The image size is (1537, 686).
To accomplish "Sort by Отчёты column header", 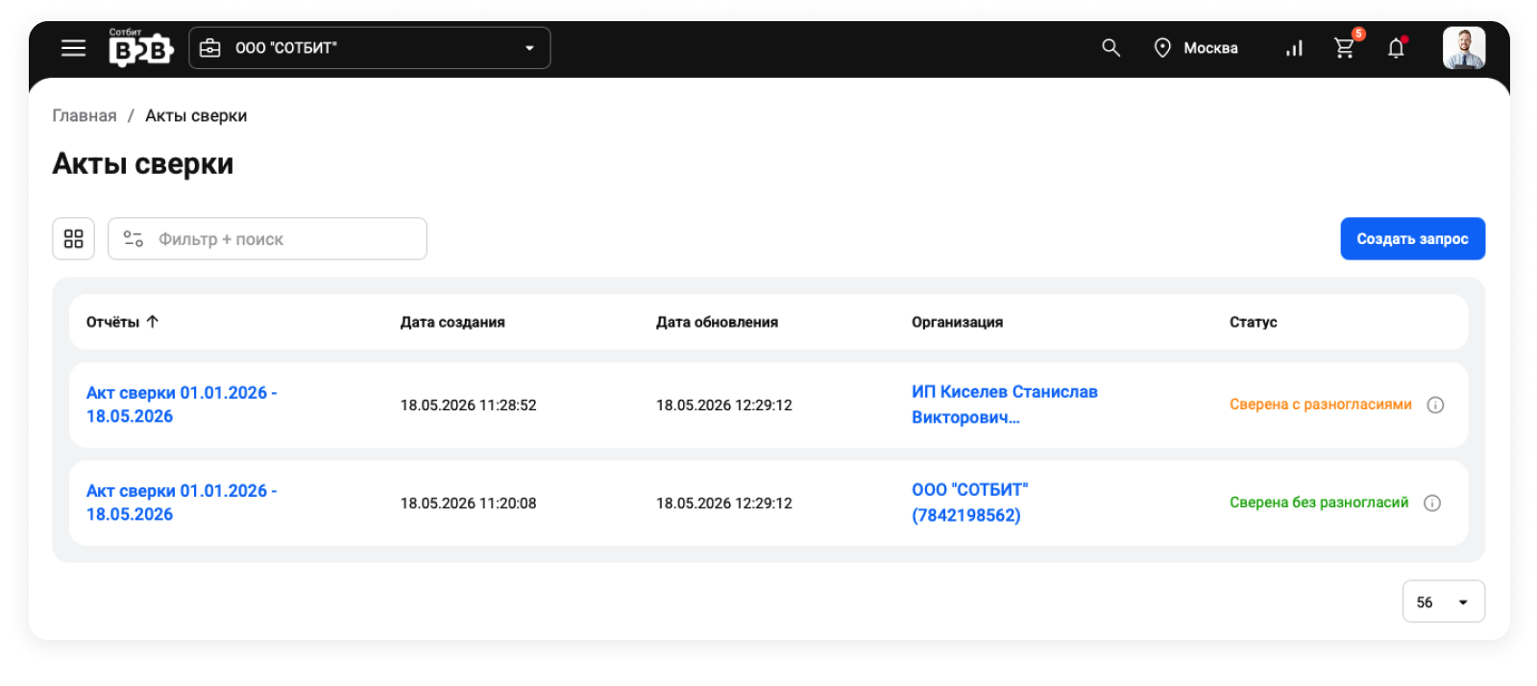I will point(112,322).
